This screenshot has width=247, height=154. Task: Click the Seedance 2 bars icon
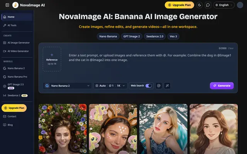click(x=5, y=95)
